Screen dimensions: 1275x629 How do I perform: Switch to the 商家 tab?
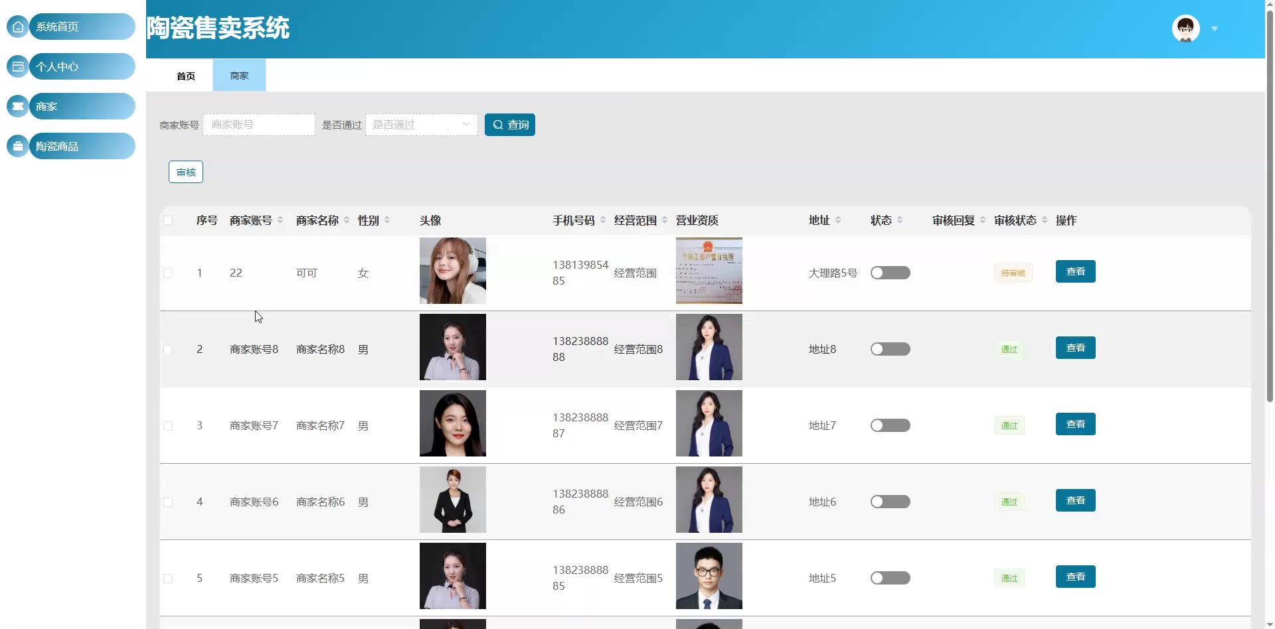coord(239,76)
